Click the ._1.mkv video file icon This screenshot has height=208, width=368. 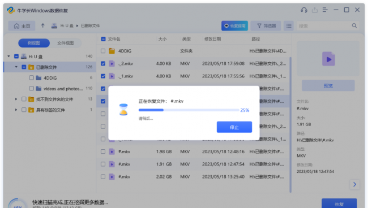pyautogui.click(x=112, y=76)
